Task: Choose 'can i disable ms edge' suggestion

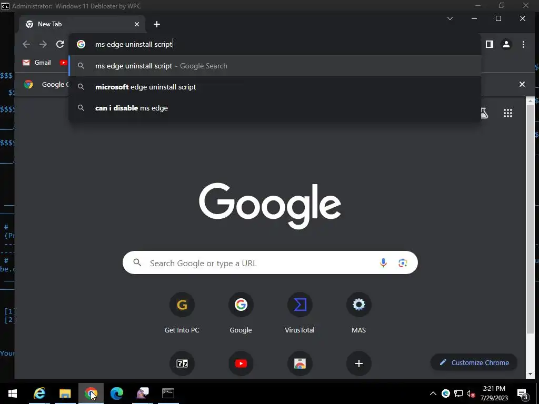Action: [x=275, y=108]
